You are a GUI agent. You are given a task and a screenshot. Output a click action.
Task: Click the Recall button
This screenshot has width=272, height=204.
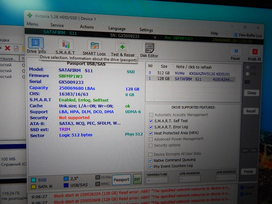pos(251,111)
